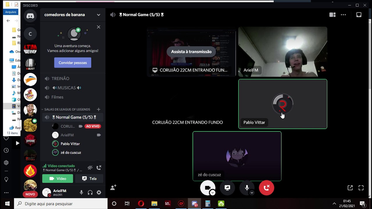372x209 pixels.
Task: Open Task View on taskbar
Action: pos(127,204)
